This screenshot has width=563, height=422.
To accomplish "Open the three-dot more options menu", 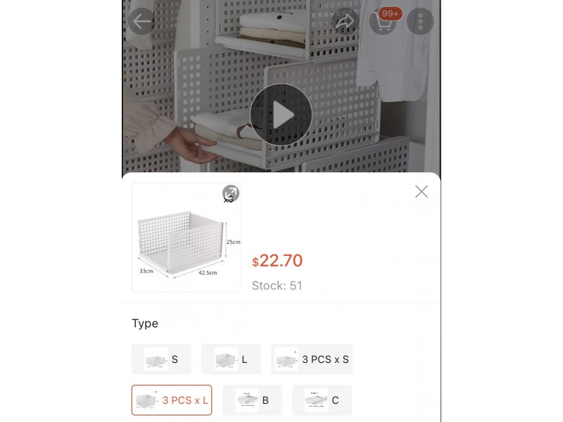I will coord(420,21).
